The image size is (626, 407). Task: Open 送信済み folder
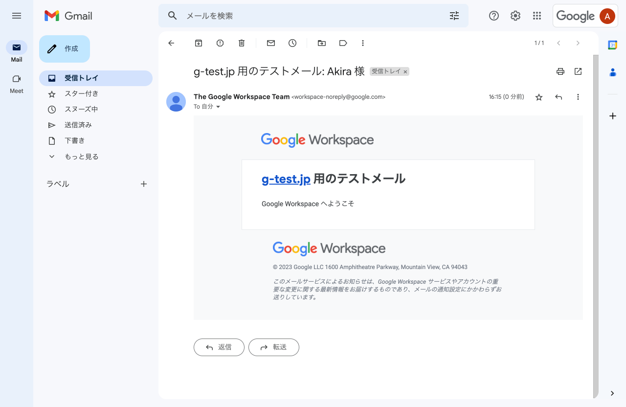click(96, 125)
